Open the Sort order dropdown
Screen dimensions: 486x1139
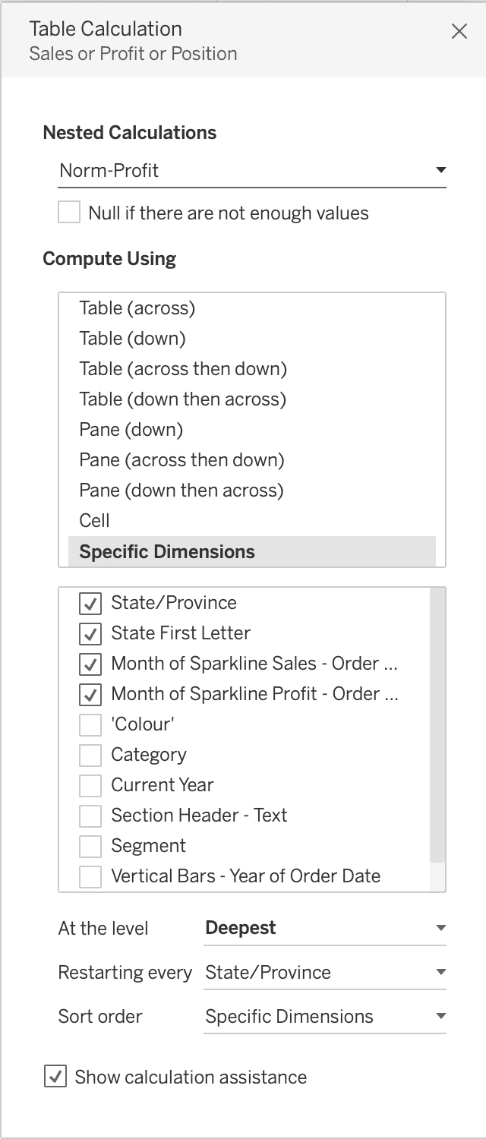pos(325,1016)
